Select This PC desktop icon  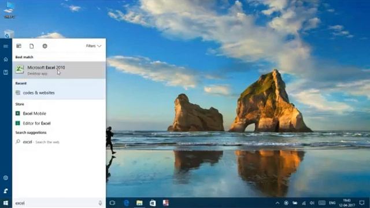[9, 10]
